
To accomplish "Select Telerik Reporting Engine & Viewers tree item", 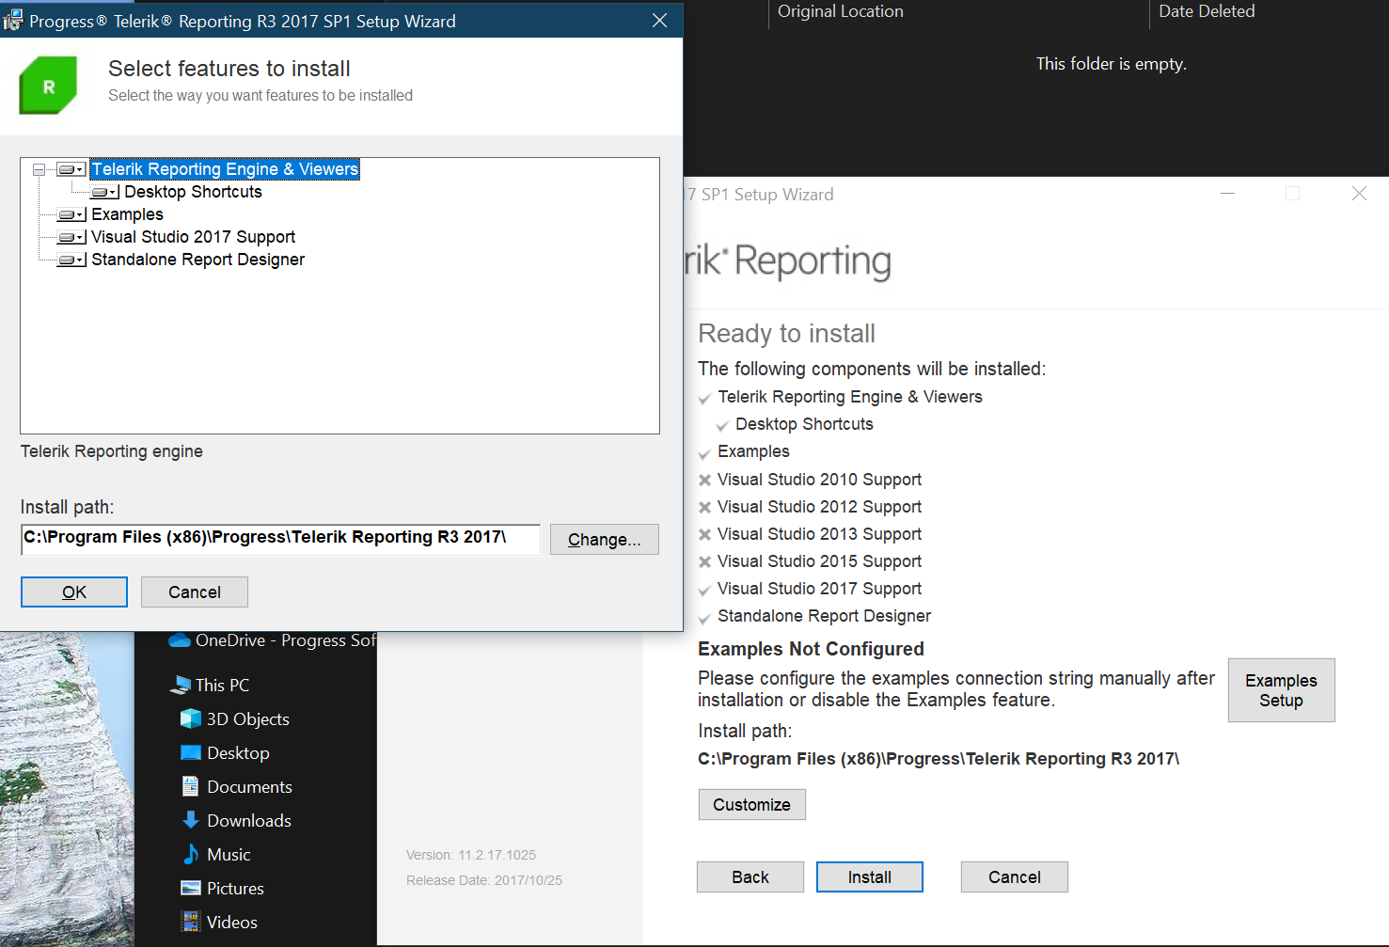I will click(225, 169).
